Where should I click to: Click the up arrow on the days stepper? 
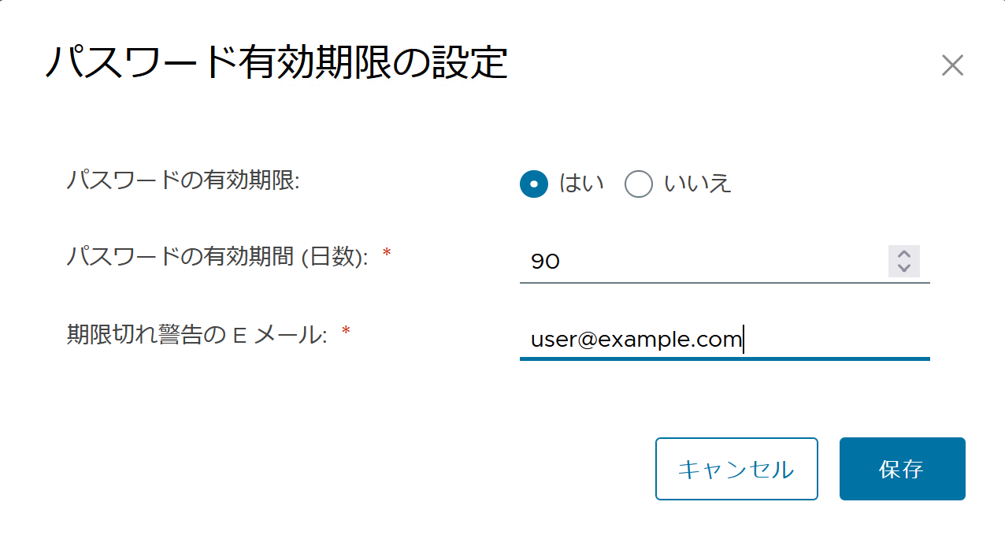[904, 255]
